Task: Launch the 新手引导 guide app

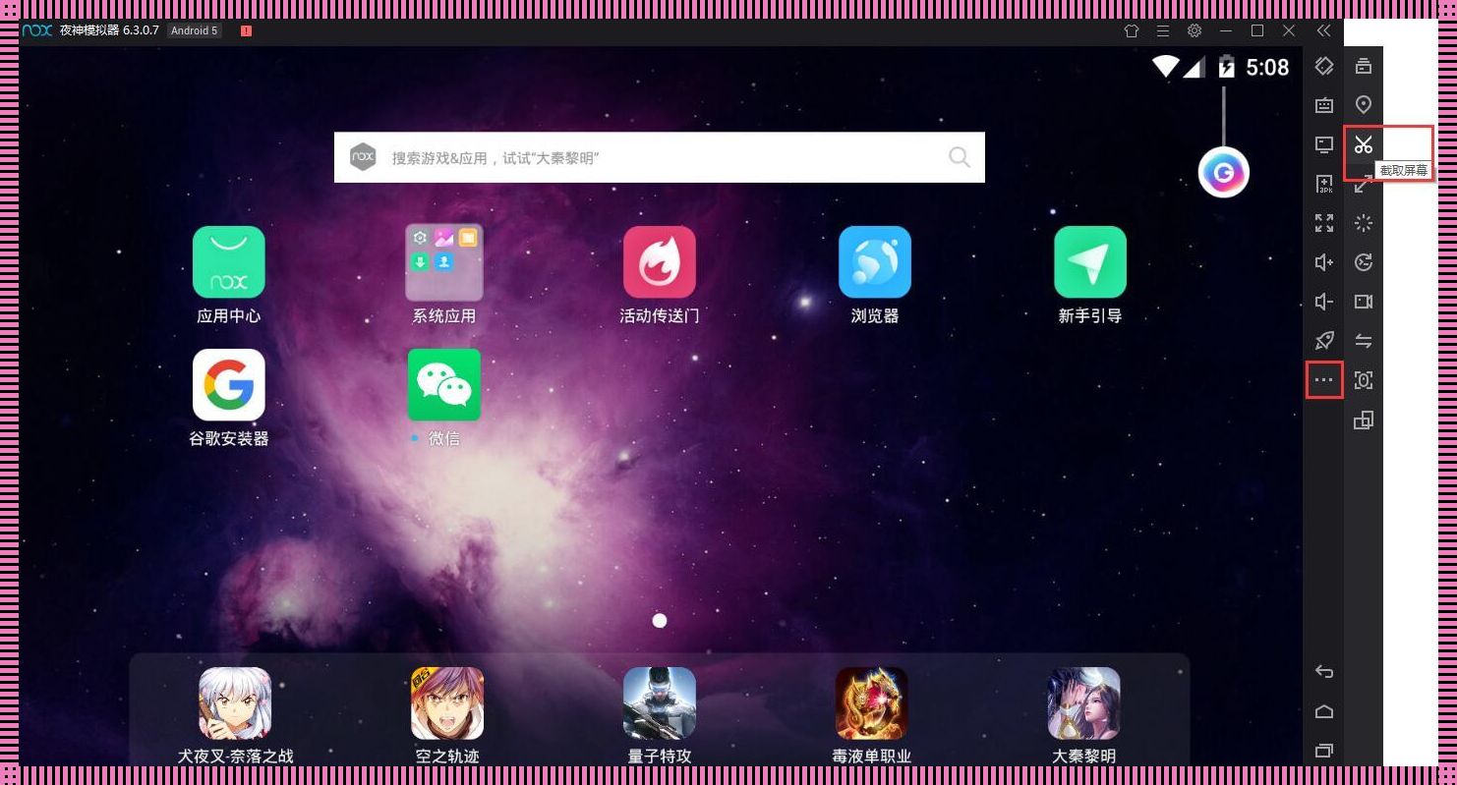Action: tap(1090, 262)
